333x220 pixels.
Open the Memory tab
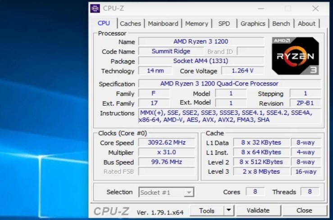196,23
